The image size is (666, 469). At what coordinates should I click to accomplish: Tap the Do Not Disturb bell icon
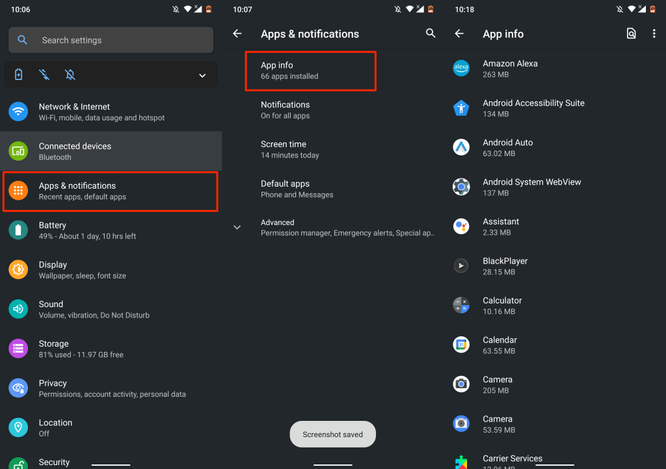pos(70,75)
